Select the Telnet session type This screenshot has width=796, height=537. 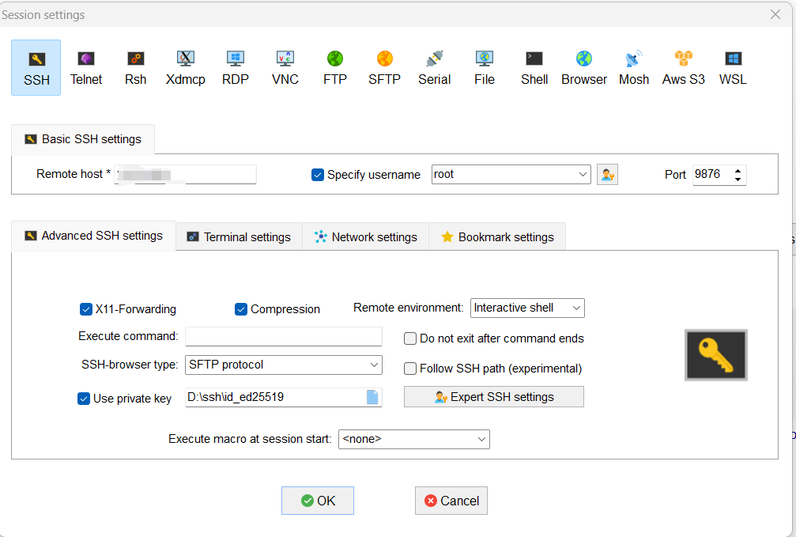[x=86, y=67]
